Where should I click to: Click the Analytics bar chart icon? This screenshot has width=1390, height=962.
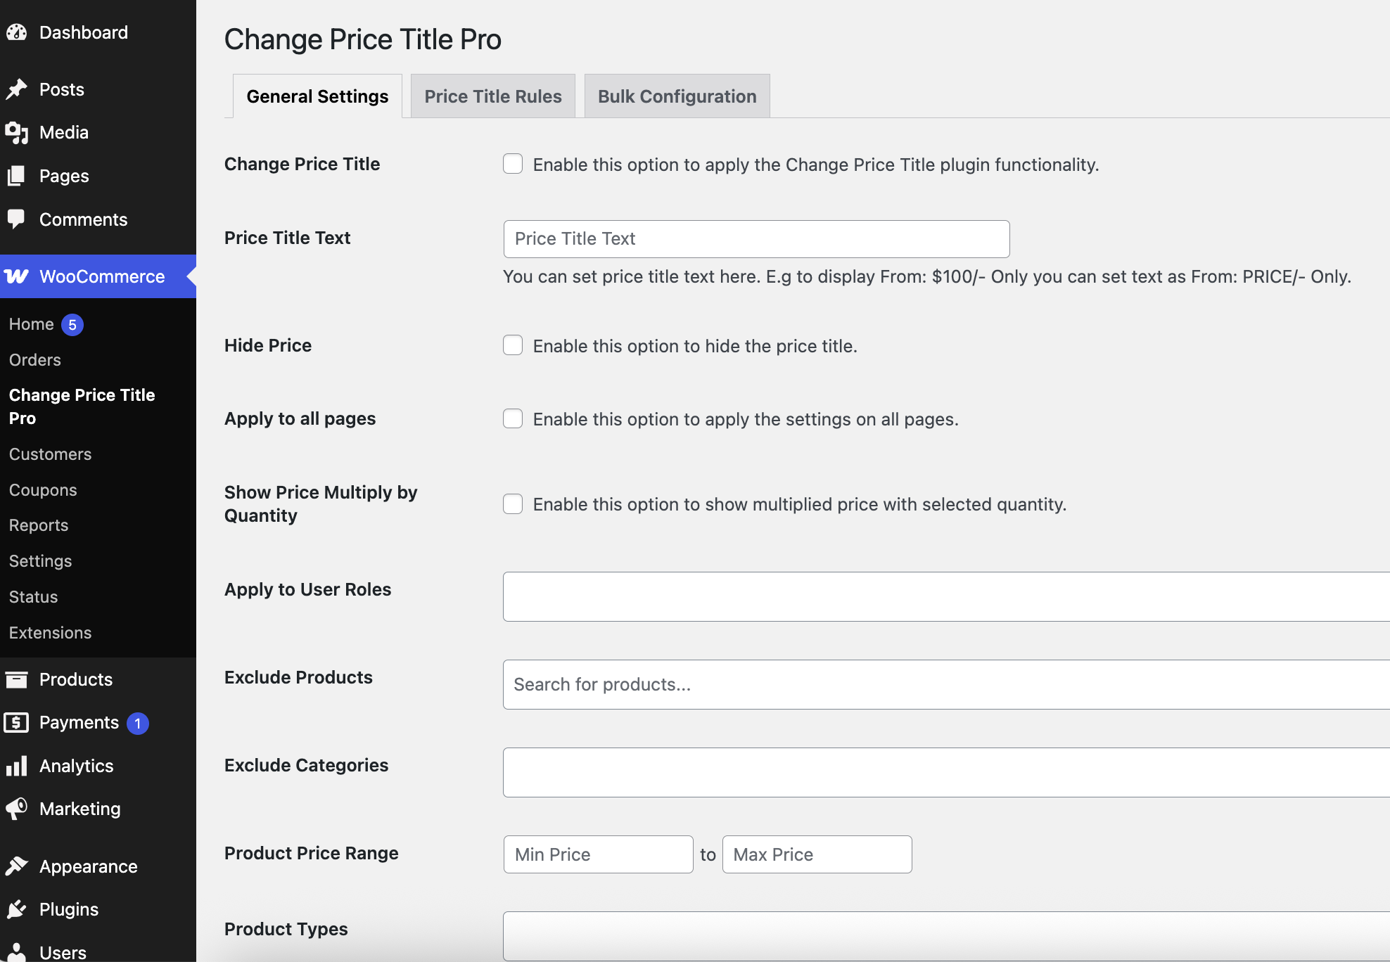(17, 766)
